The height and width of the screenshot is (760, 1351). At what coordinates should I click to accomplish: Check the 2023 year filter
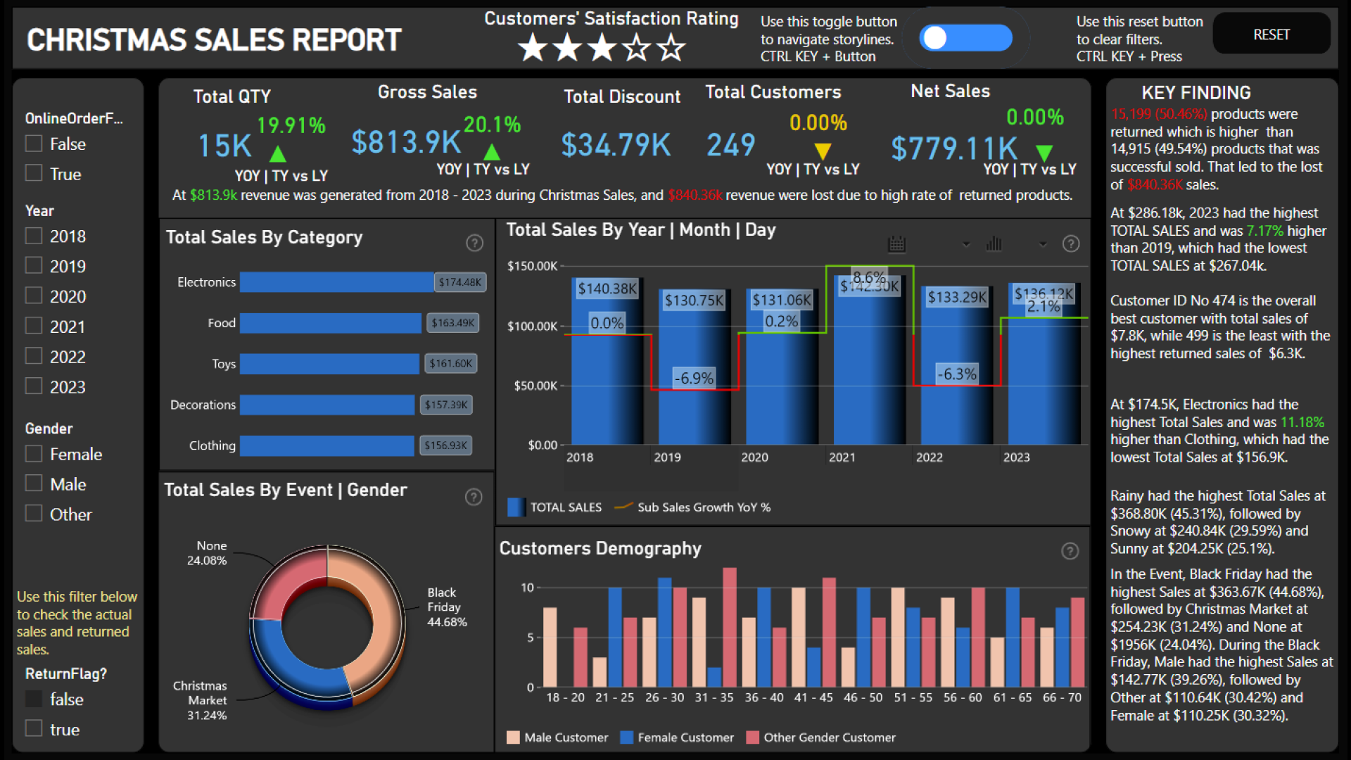pyautogui.click(x=34, y=386)
